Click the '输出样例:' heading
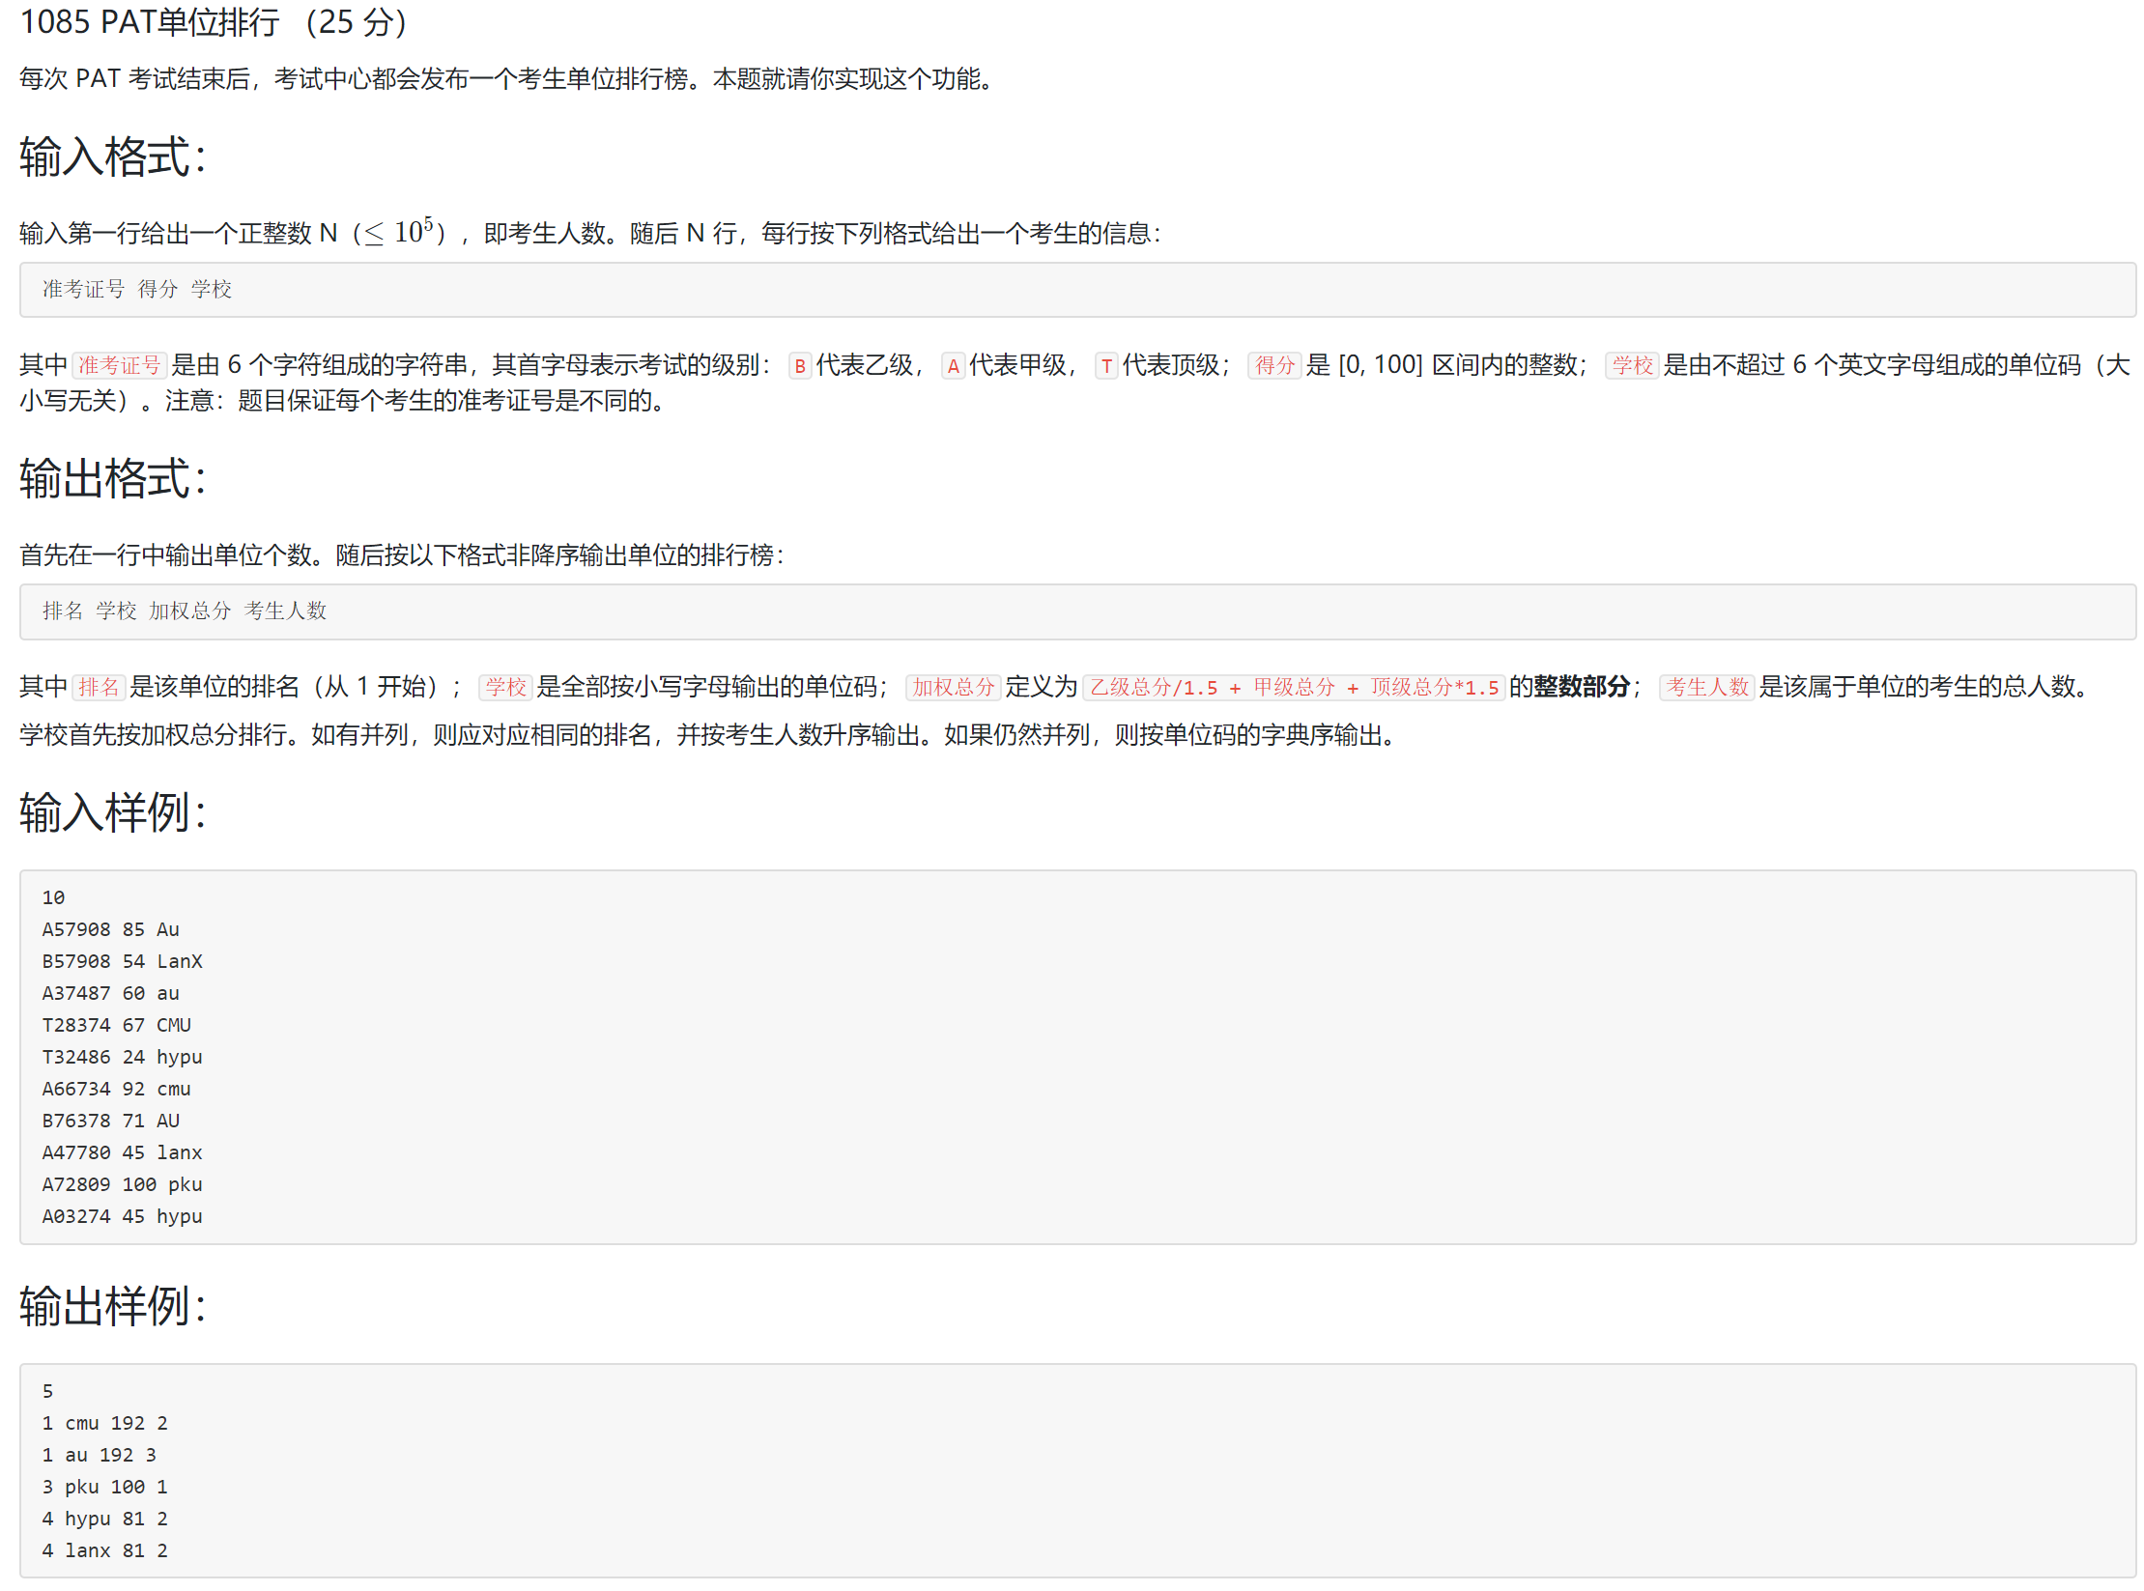The height and width of the screenshot is (1591, 2144). coord(113,1306)
